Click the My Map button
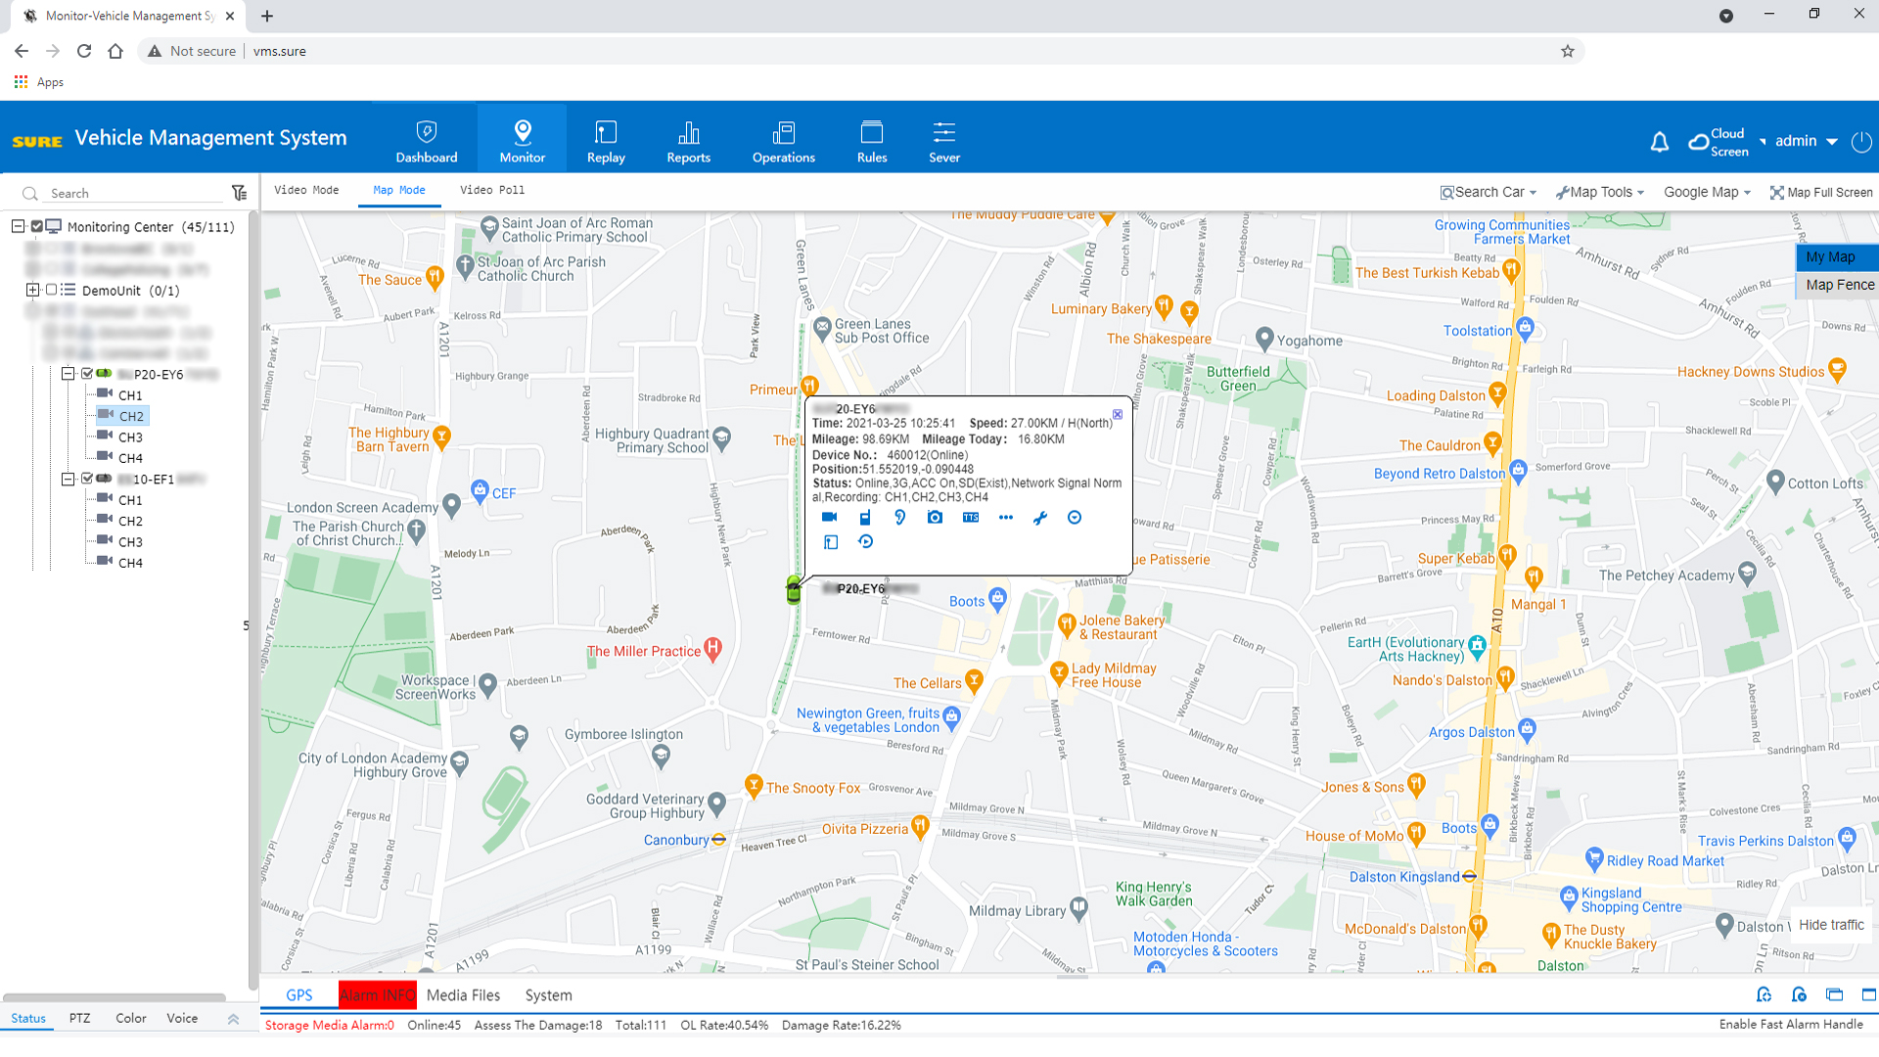 click(1837, 256)
